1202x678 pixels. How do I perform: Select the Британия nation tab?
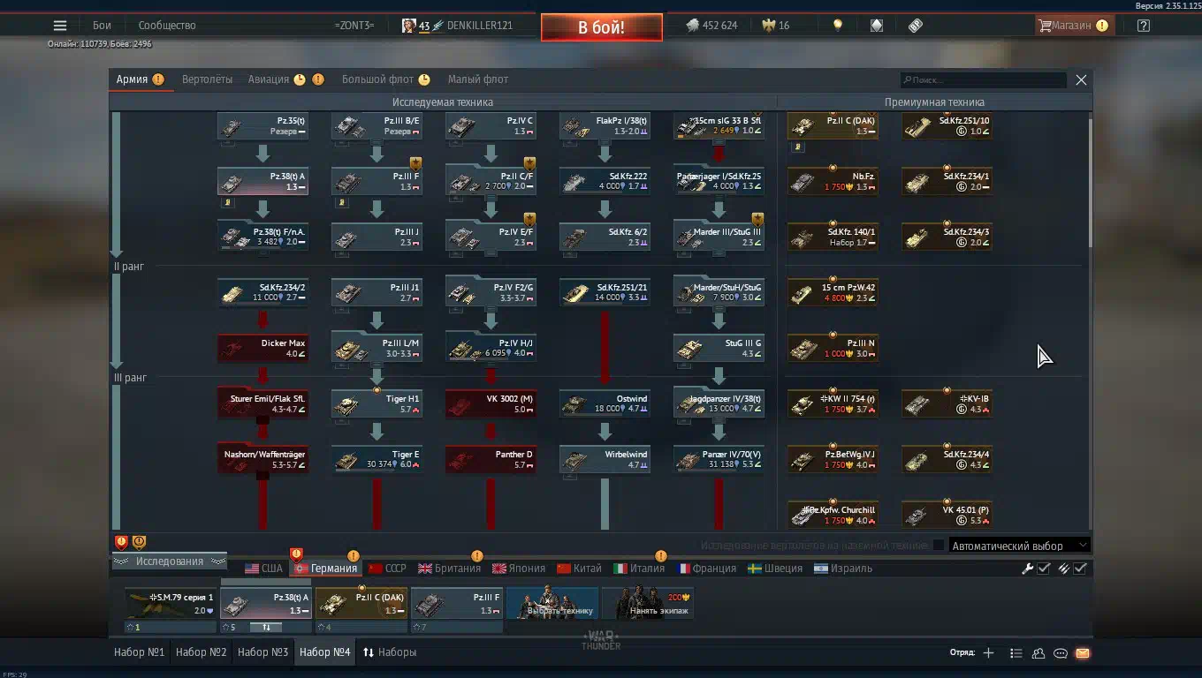(x=449, y=569)
